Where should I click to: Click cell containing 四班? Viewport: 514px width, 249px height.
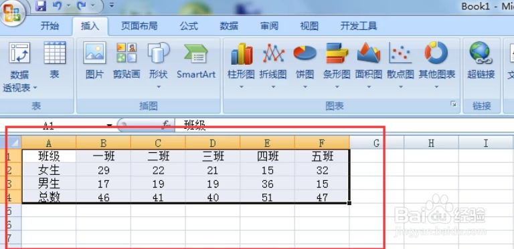(268, 156)
